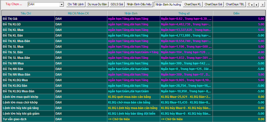
Task: Click the Điểm column header
Action: pos(239,13)
